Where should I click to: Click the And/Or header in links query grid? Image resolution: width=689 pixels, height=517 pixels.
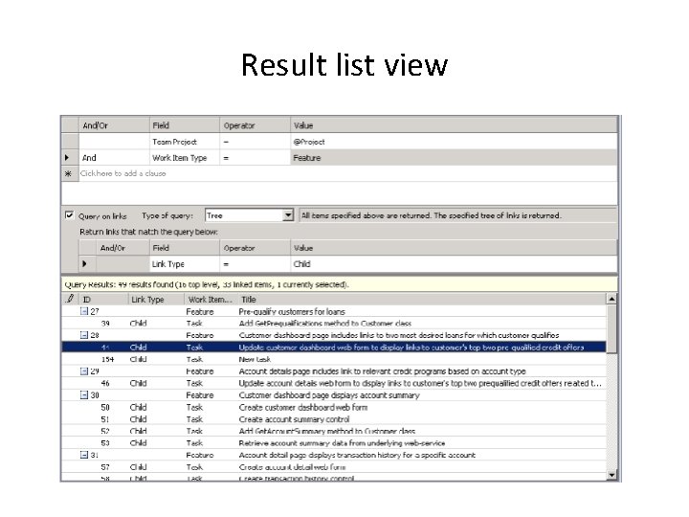pyautogui.click(x=122, y=248)
